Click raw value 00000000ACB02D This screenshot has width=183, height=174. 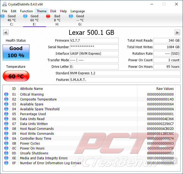pos(160,129)
